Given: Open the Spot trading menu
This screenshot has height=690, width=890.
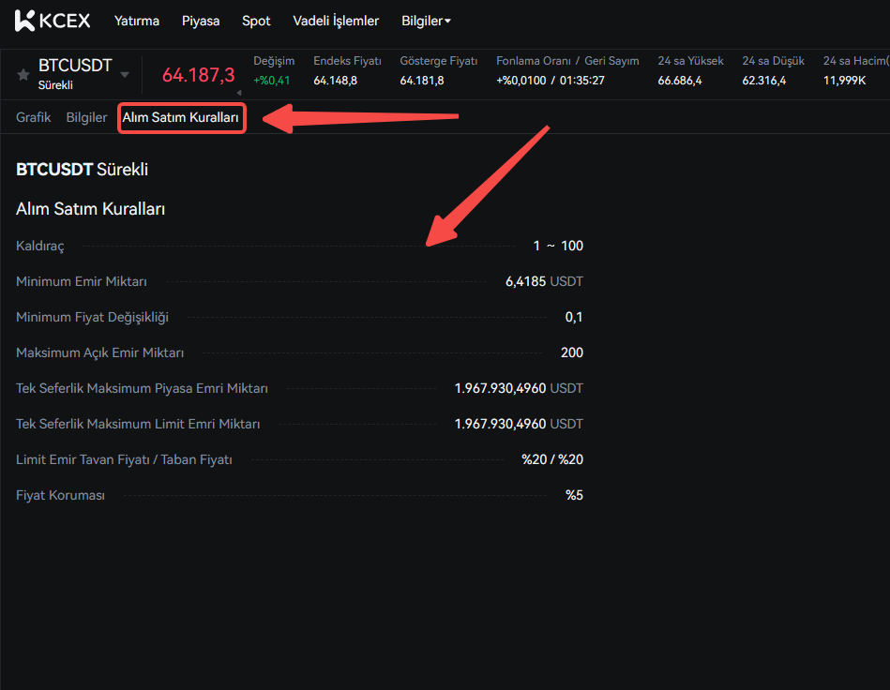Looking at the screenshot, I should [x=256, y=21].
